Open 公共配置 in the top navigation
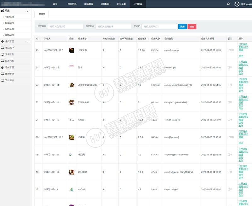This screenshot has width=252, height=206. 105,4
